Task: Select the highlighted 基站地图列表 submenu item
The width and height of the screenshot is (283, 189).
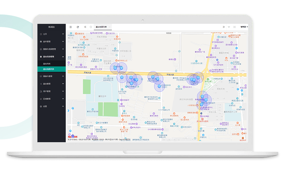Action: click(x=52, y=69)
